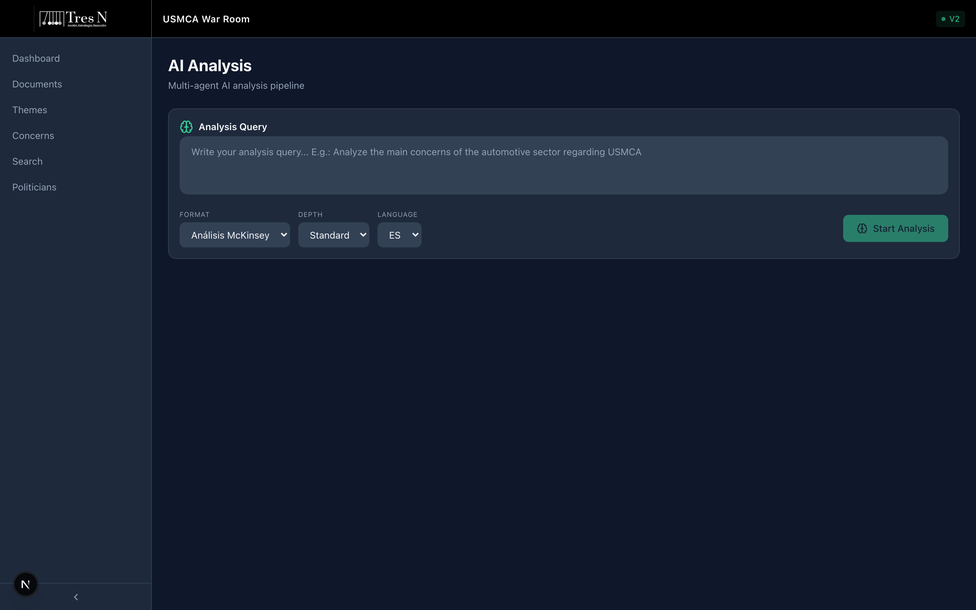Collapse the sidebar with the left chevron
Screen dimensions: 976x610
coord(76,597)
